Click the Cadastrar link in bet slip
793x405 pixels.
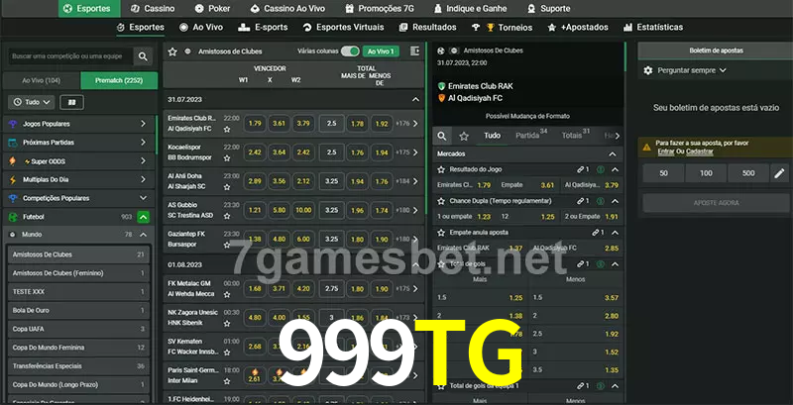[700, 152]
